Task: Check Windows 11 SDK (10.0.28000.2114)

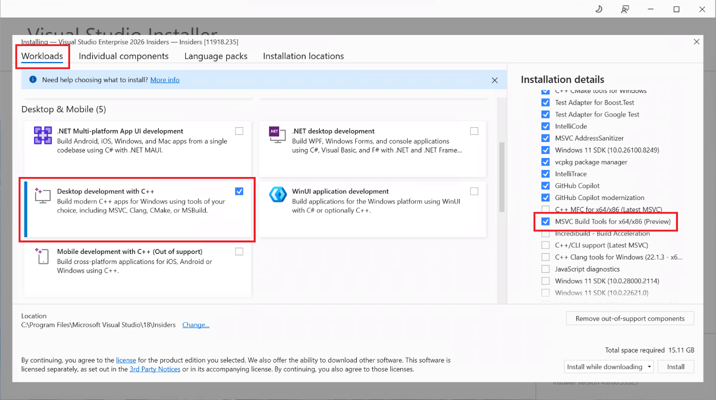Action: 545,281
